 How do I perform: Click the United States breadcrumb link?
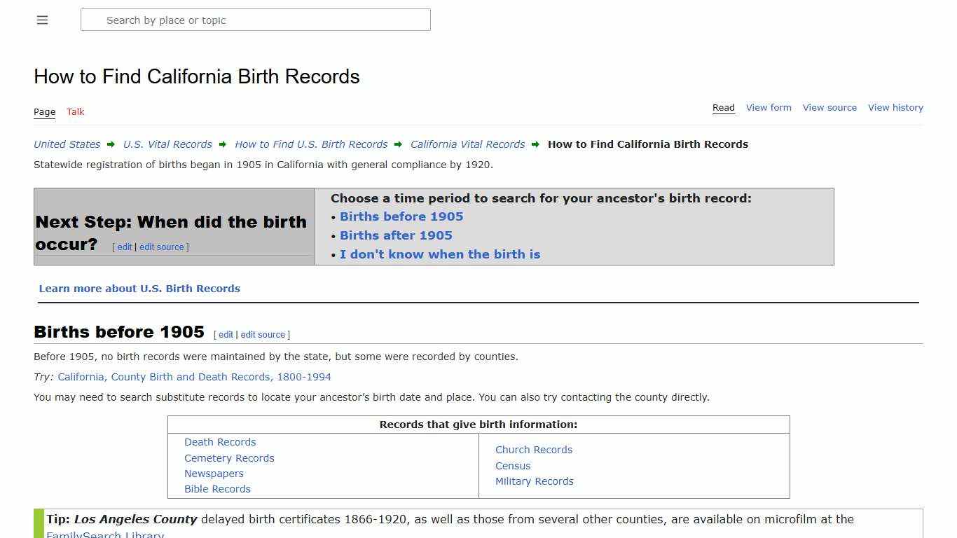(x=66, y=144)
